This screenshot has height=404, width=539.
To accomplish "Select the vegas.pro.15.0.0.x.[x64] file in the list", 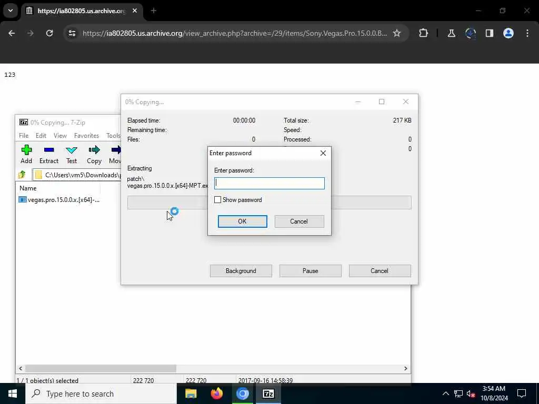I will (59, 199).
